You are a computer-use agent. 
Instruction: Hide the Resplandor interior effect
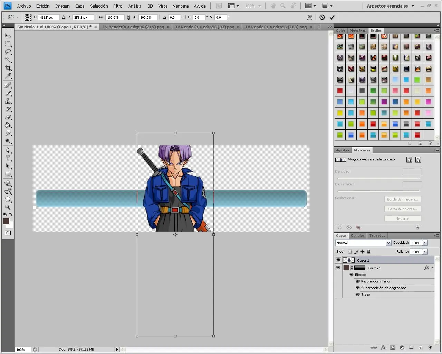pyautogui.click(x=358, y=281)
